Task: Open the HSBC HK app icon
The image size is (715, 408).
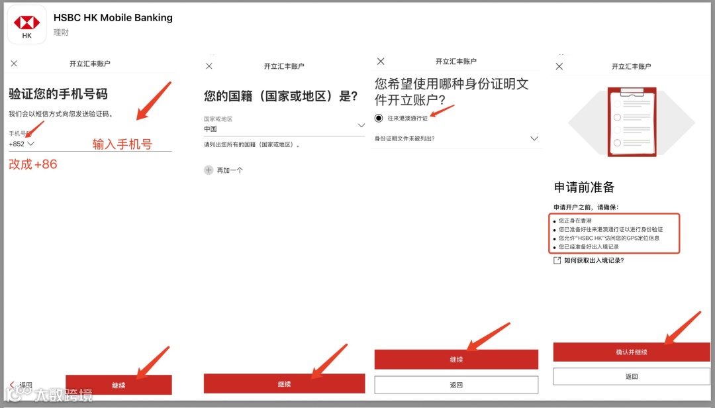Action: click(x=27, y=25)
